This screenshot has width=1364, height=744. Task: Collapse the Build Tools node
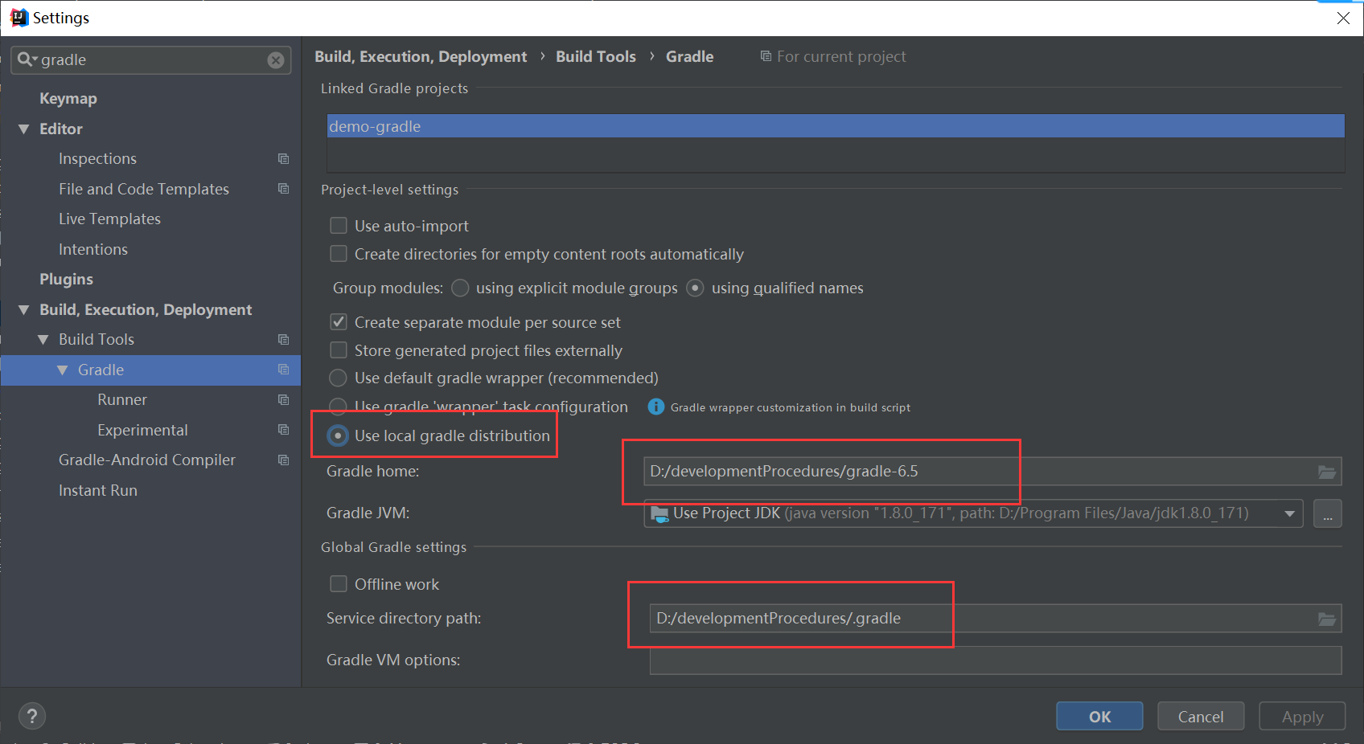[43, 340]
